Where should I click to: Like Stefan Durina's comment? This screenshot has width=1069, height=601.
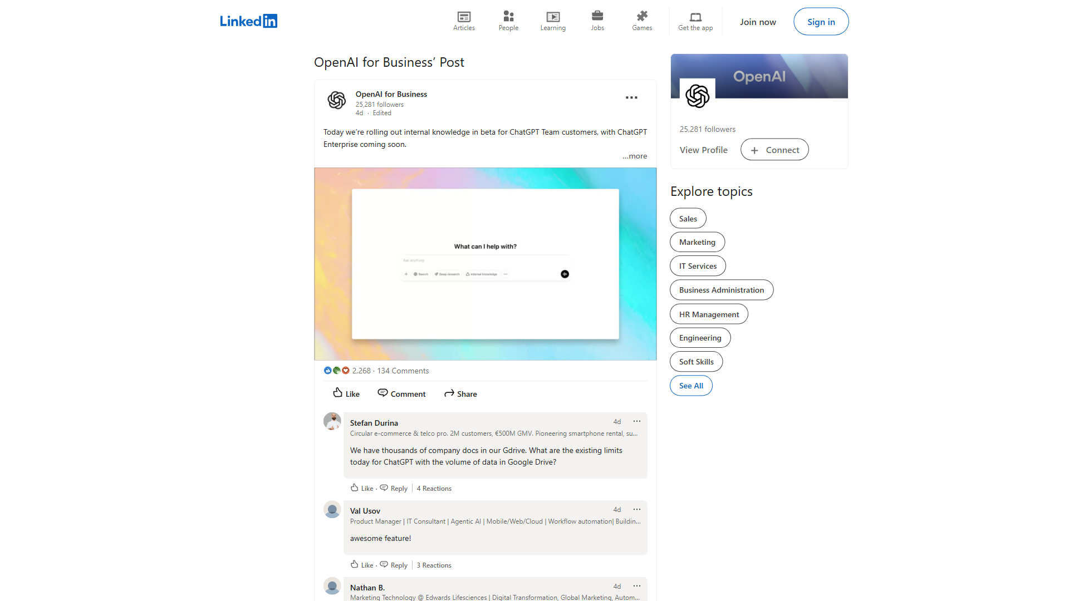coord(362,488)
